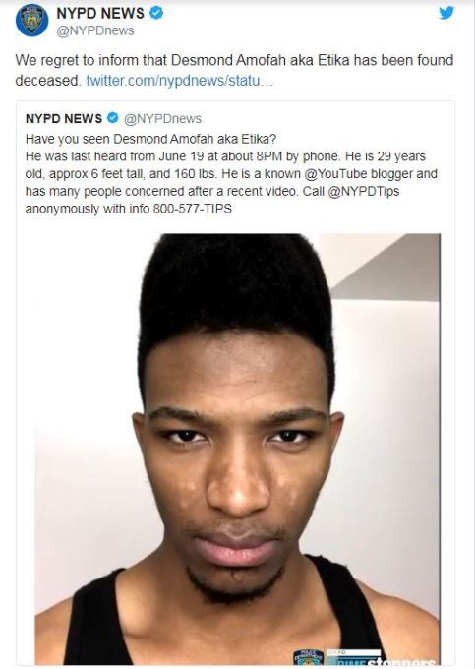
Task: Click the NYPD shield profile avatar
Action: point(31,21)
